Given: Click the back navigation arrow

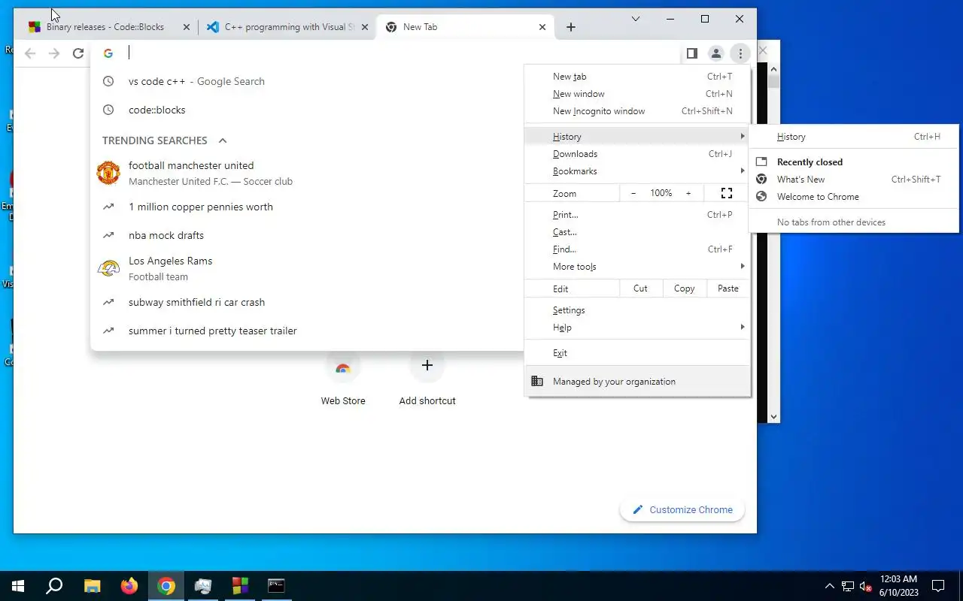Looking at the screenshot, I should pos(30,53).
